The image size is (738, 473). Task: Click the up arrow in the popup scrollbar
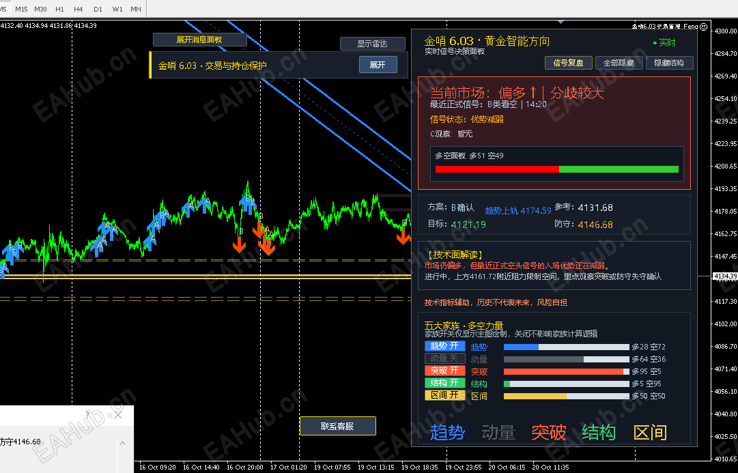122,443
